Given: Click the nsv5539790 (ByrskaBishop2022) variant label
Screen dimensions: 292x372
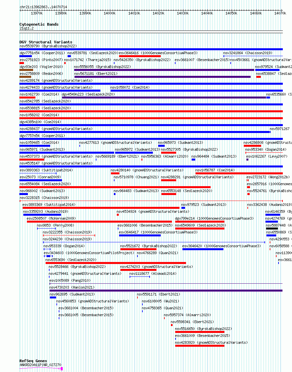Looking at the screenshot, I should point(48,46).
